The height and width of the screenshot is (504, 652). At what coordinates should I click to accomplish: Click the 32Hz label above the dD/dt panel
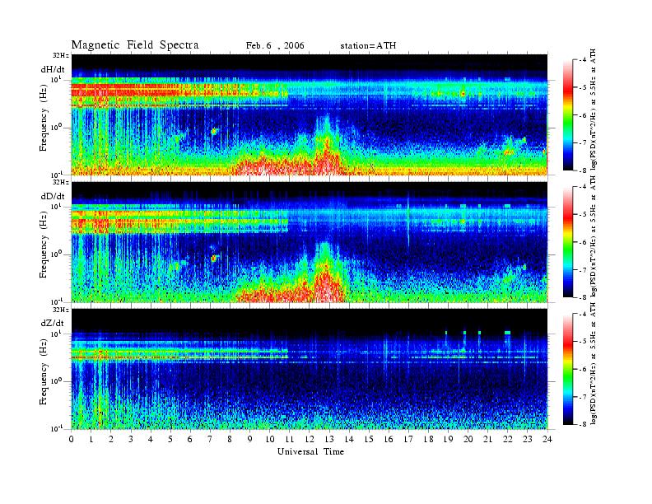(61, 182)
